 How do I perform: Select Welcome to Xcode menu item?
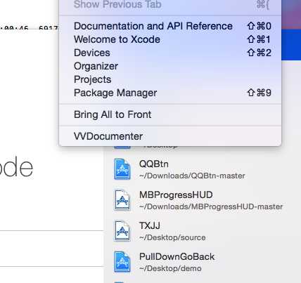170,39
